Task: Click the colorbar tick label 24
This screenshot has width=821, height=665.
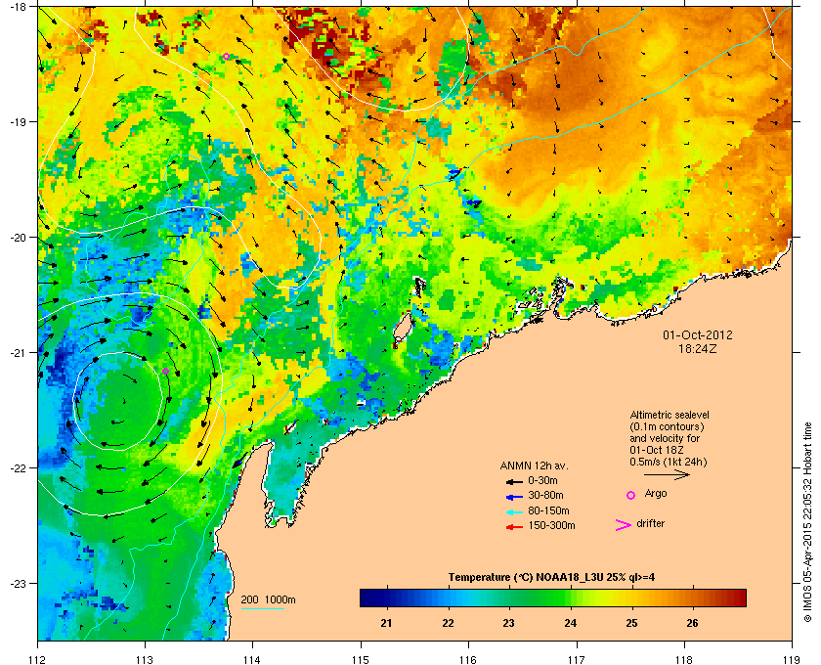Action: click(x=570, y=623)
